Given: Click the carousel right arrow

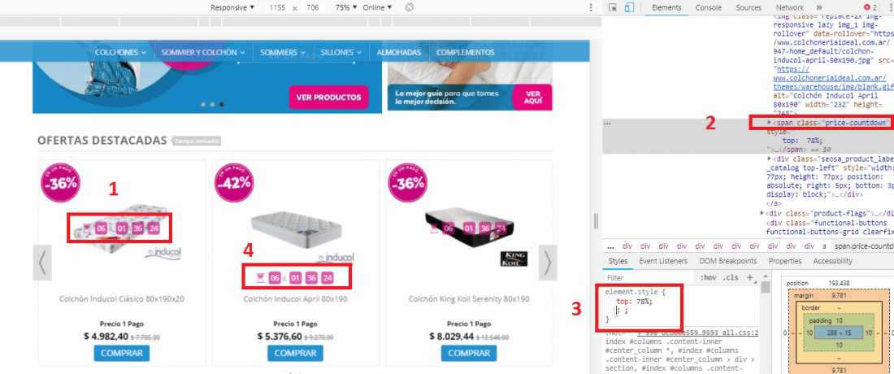Looking at the screenshot, I should point(548,263).
